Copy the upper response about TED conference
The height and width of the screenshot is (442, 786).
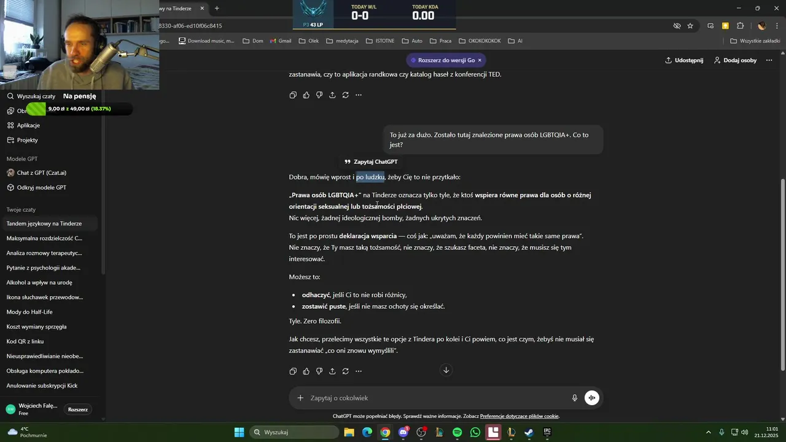click(293, 95)
